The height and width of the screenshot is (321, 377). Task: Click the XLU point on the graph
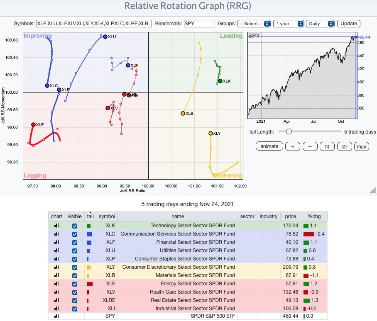pyautogui.click(x=105, y=37)
